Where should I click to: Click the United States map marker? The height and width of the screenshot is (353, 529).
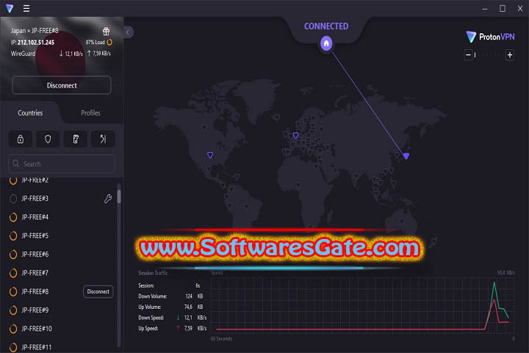(x=210, y=155)
